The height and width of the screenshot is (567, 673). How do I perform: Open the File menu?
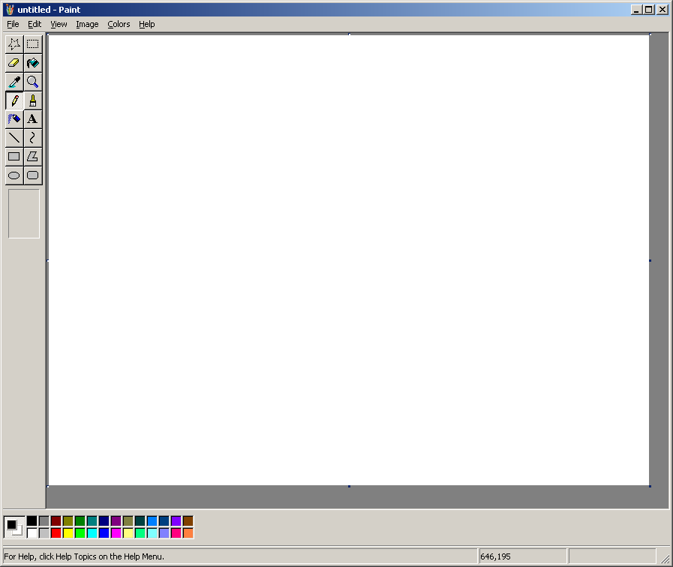pos(13,24)
